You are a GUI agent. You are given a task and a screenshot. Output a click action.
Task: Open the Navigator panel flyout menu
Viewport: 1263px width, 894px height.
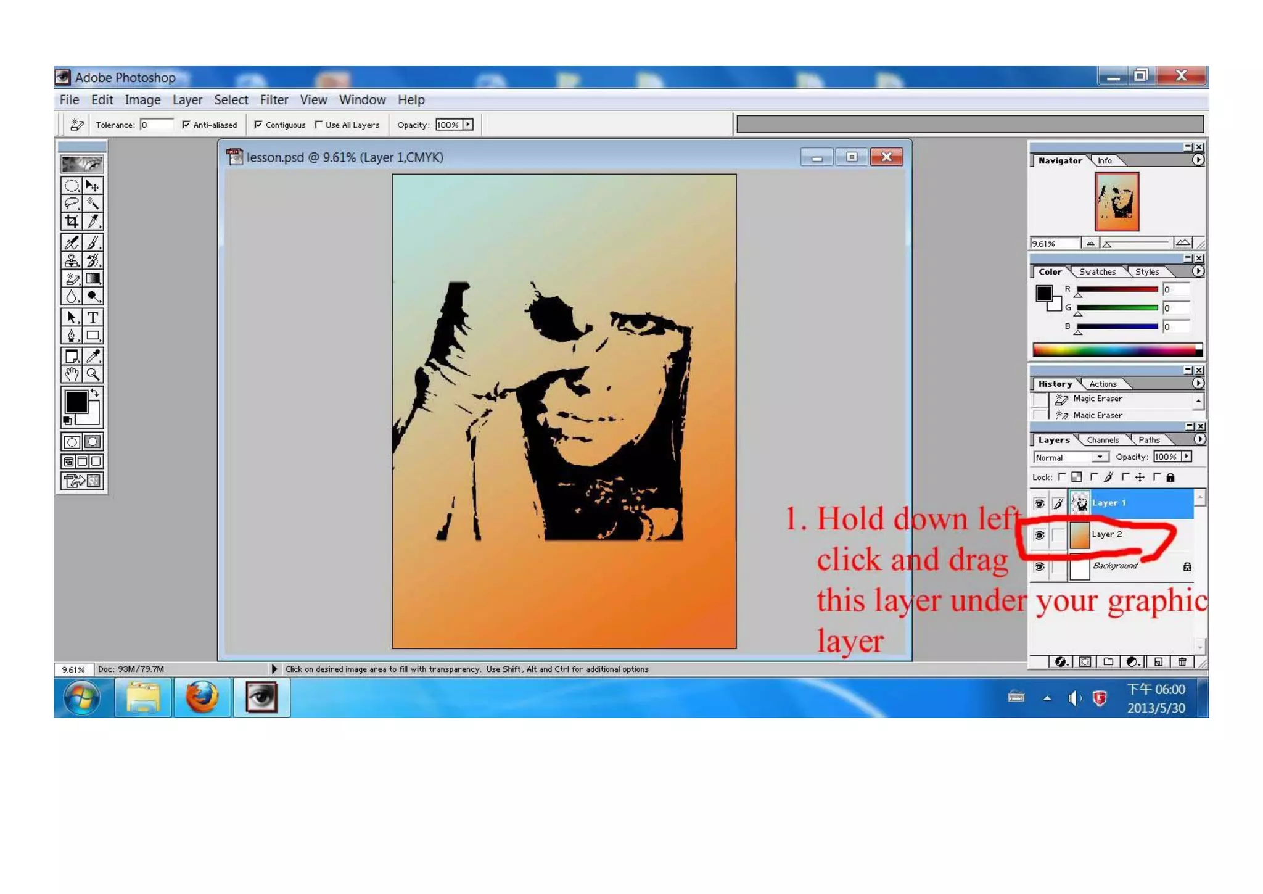coord(1198,160)
